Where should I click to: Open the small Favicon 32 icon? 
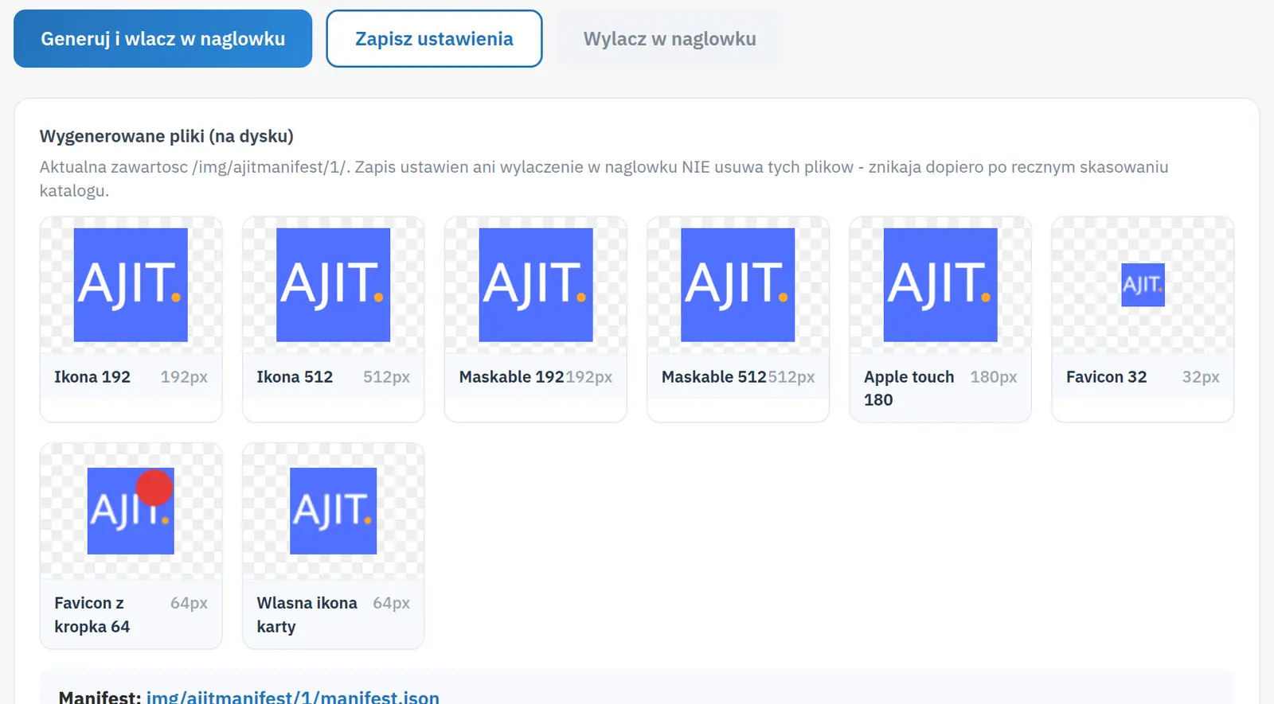(1143, 285)
